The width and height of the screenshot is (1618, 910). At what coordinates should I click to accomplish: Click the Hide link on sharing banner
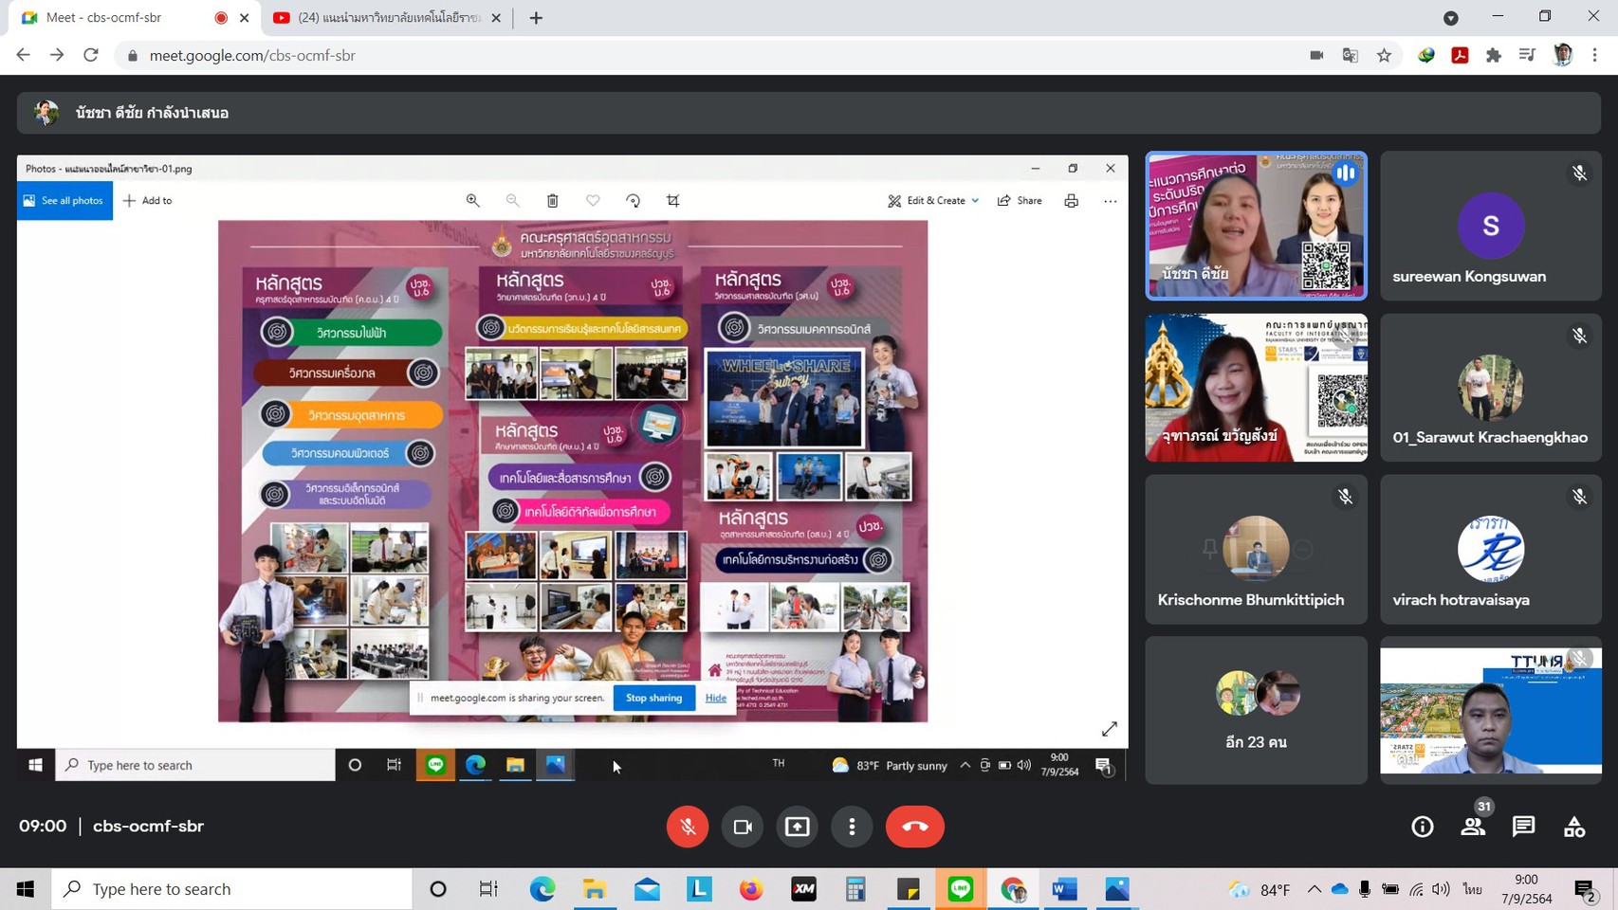[x=716, y=698]
